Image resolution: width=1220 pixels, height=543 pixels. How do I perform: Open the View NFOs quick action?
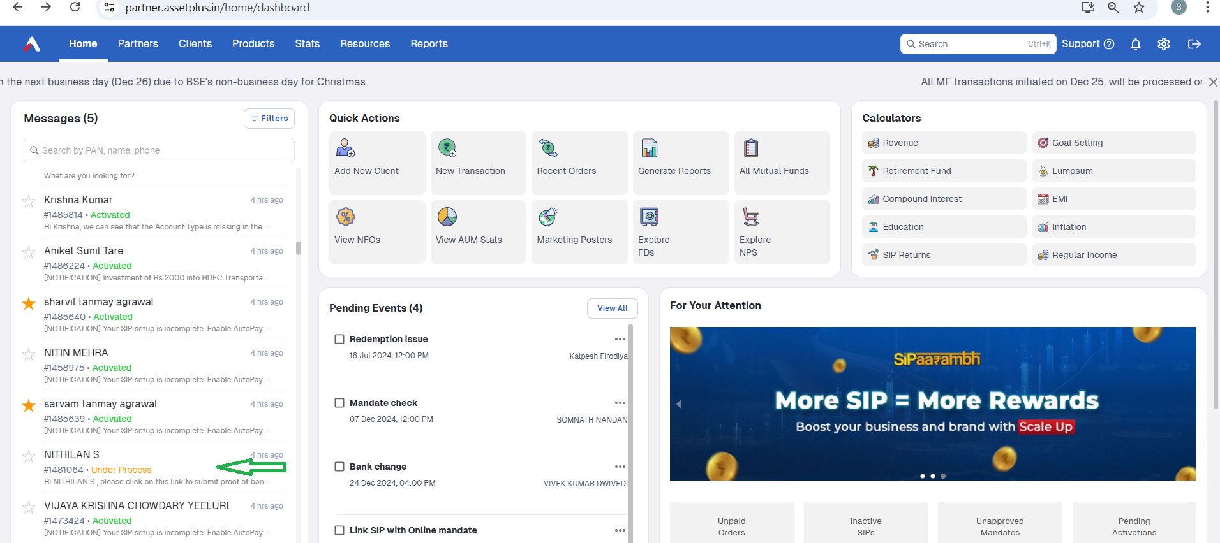tap(377, 231)
